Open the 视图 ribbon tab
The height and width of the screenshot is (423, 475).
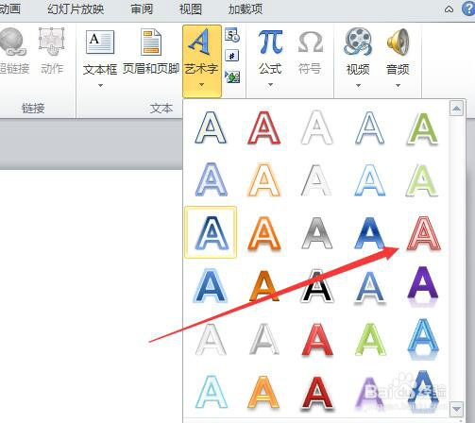[x=191, y=8]
